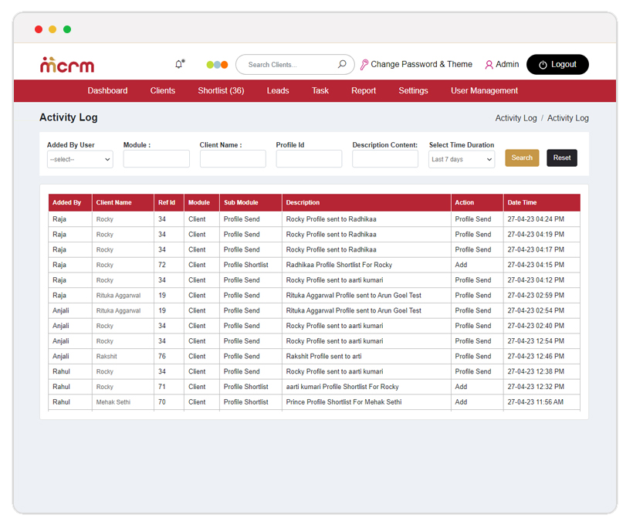This screenshot has height=525, width=633.
Task: Open the User Management menu
Action: pos(484,90)
